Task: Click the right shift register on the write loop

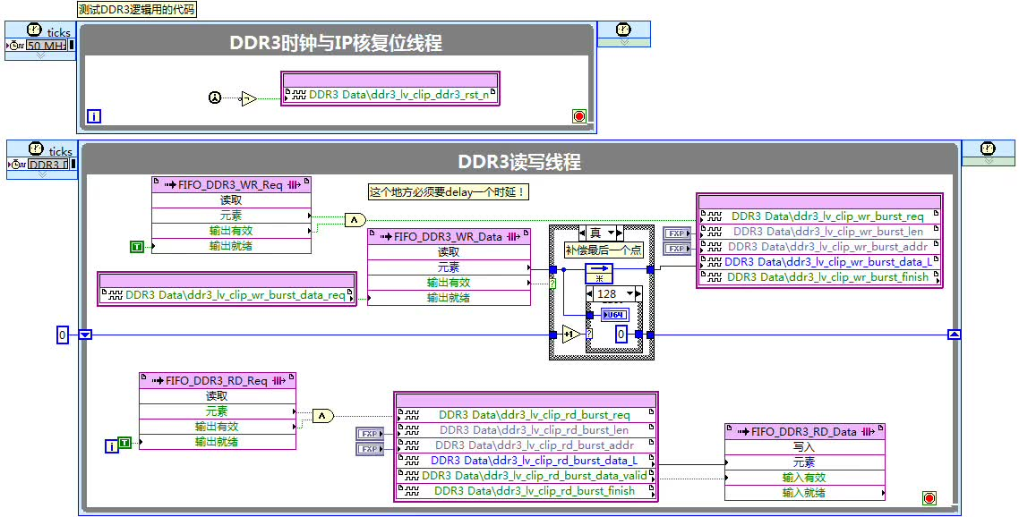Action: 954,335
